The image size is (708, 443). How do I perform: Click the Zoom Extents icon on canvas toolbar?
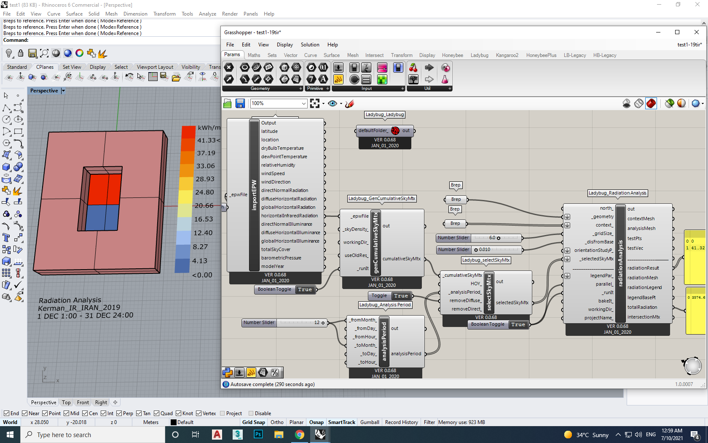tap(315, 103)
